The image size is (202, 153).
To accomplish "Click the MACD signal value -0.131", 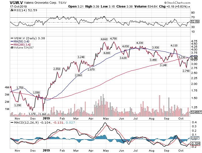I will (58, 122).
